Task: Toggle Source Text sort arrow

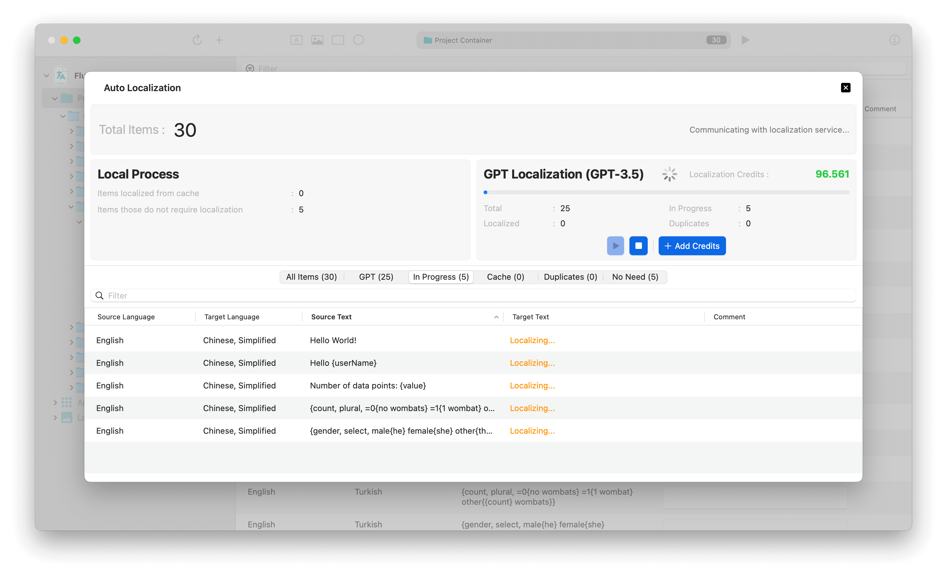Action: [x=496, y=317]
